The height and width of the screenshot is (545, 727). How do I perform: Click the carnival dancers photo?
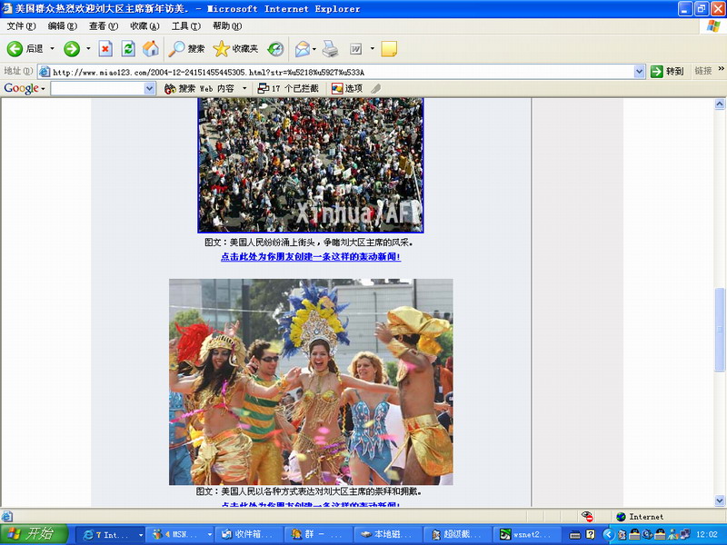click(310, 381)
